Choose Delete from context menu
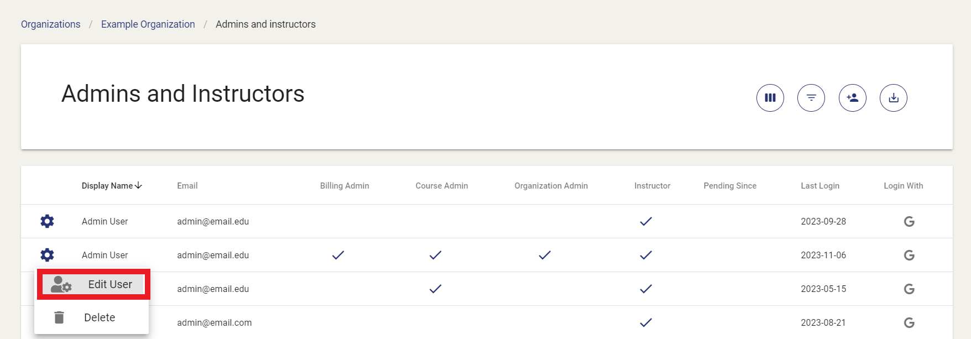 tap(92, 317)
